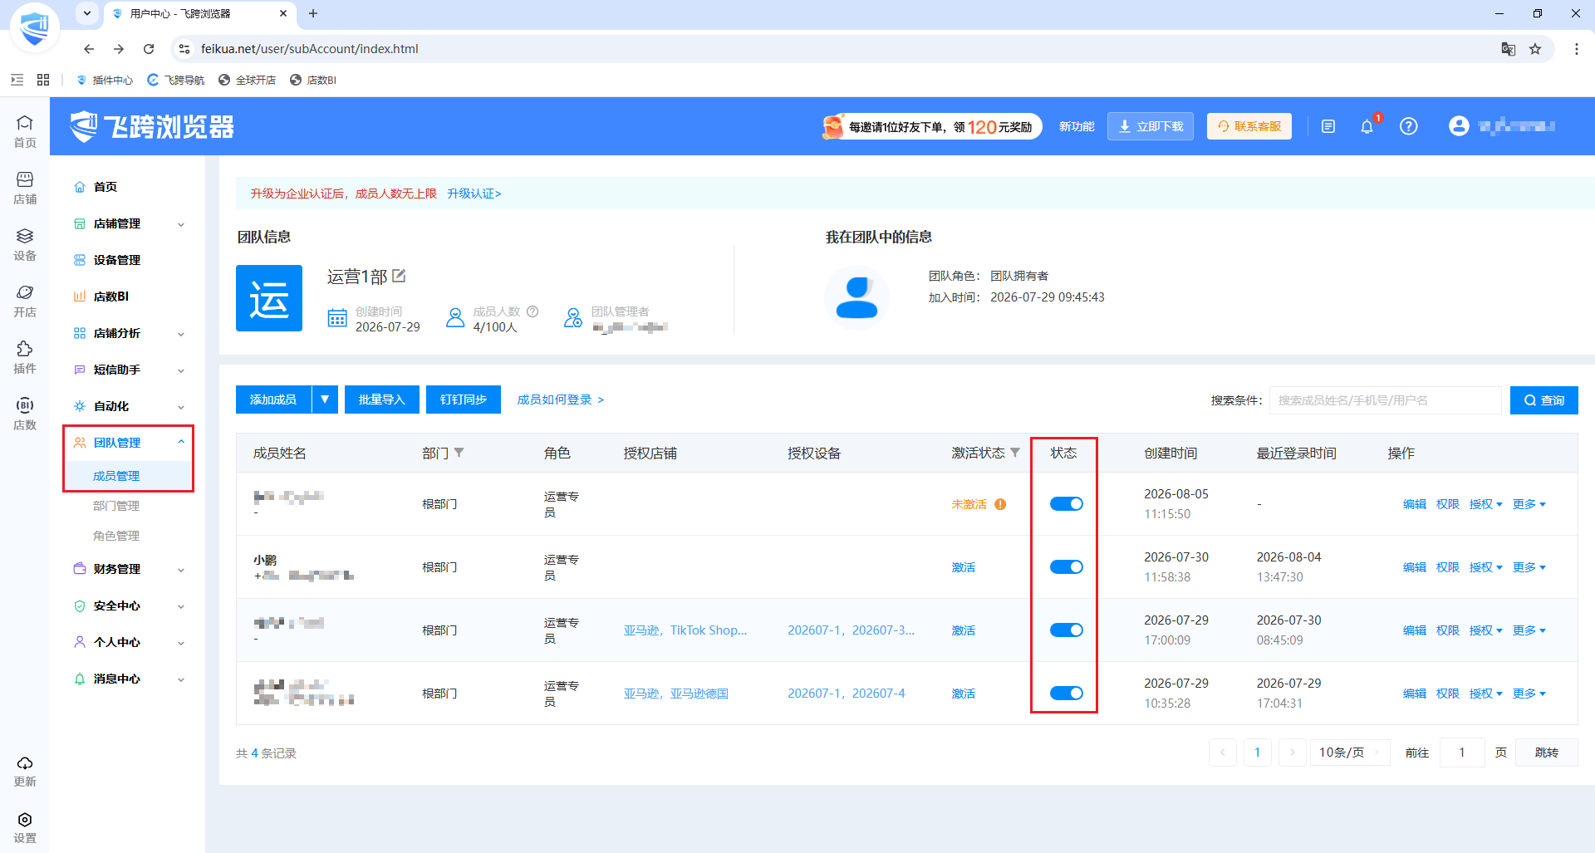Expand the 自动化 menu
This screenshot has height=853, width=1595.
128,406
